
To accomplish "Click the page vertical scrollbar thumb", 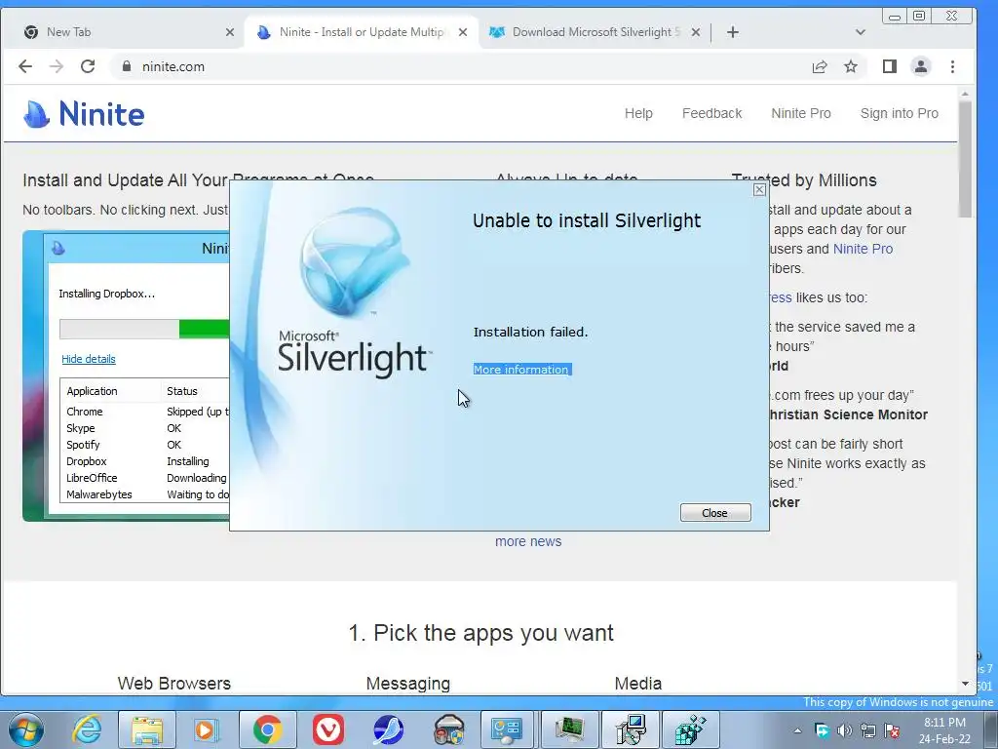I will (x=966, y=159).
